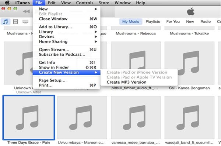
Task: Open the View menu
Action: click(x=66, y=3)
